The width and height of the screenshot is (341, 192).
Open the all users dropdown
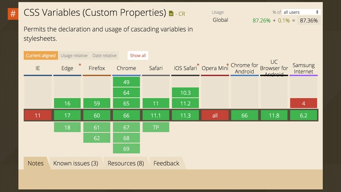tap(301, 12)
